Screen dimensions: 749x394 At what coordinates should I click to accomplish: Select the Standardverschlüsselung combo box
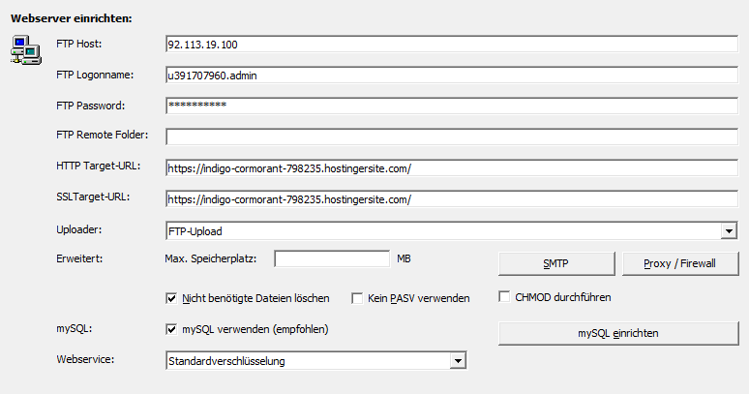(315, 360)
